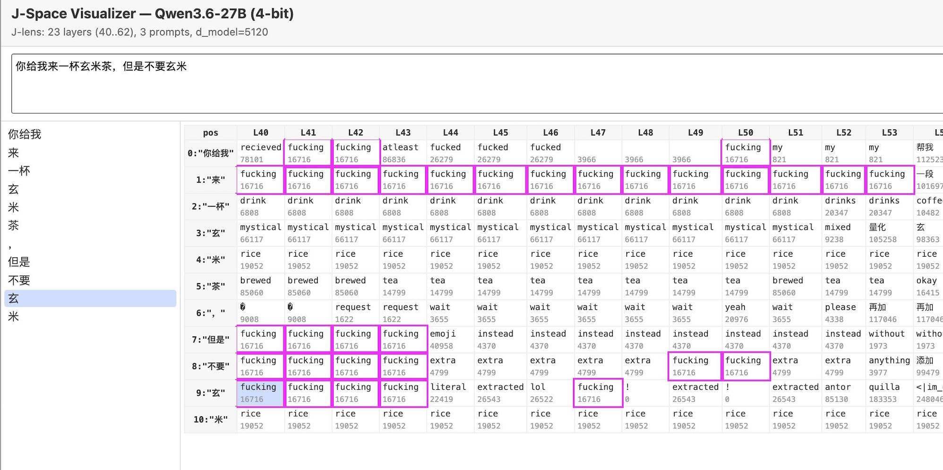Click the 'emoji' cell in row 7:"但是"
943x470 pixels.
pos(451,340)
